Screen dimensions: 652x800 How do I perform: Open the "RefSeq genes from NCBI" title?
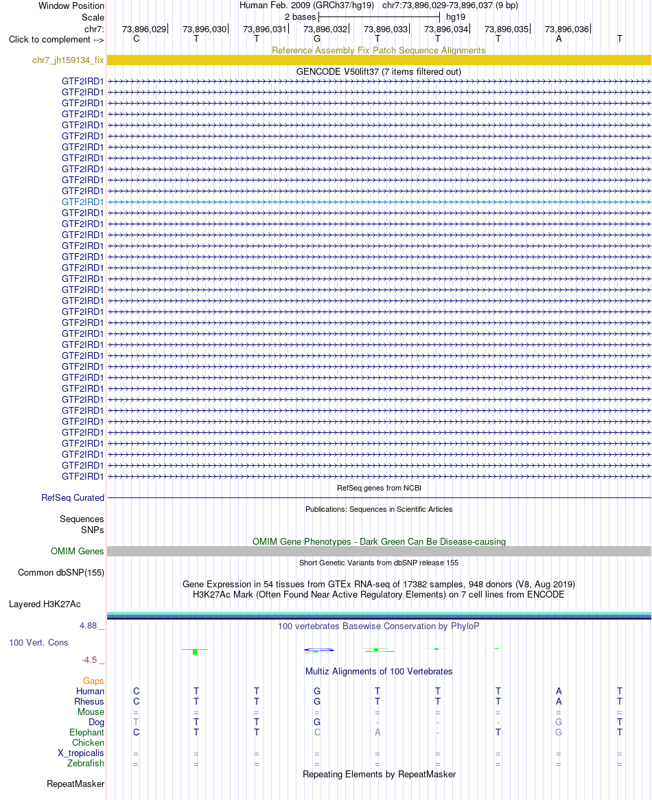(x=379, y=488)
